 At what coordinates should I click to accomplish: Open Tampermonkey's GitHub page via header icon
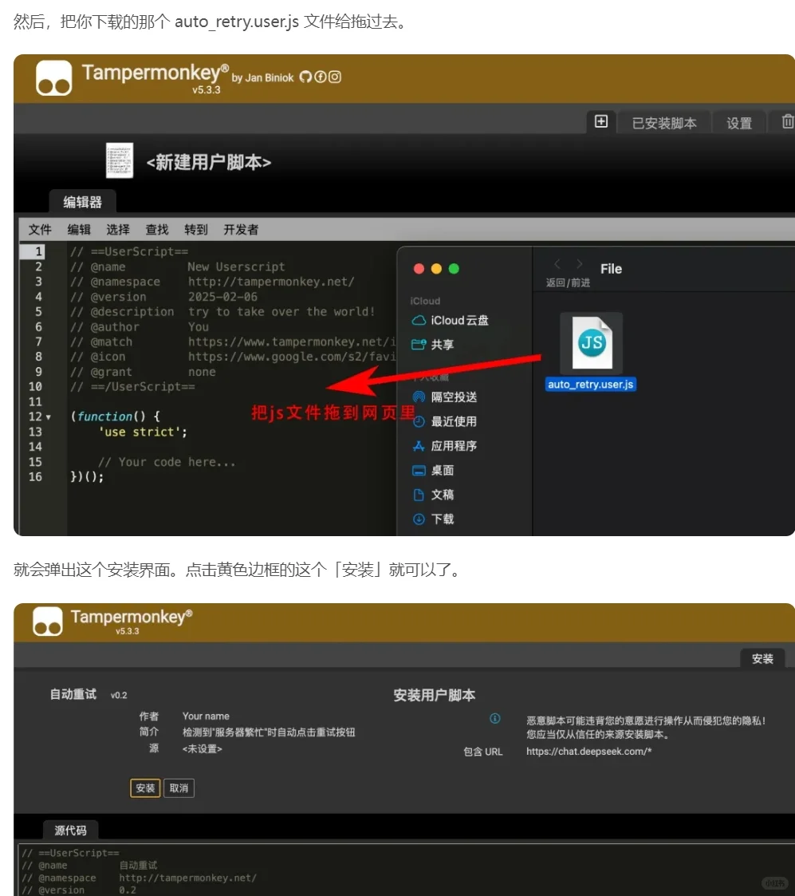pyautogui.click(x=307, y=77)
